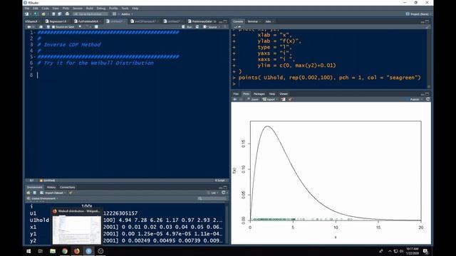The width and height of the screenshot is (456, 256).
Task: Click the save workspace icon in Environment
Action: click(35, 193)
